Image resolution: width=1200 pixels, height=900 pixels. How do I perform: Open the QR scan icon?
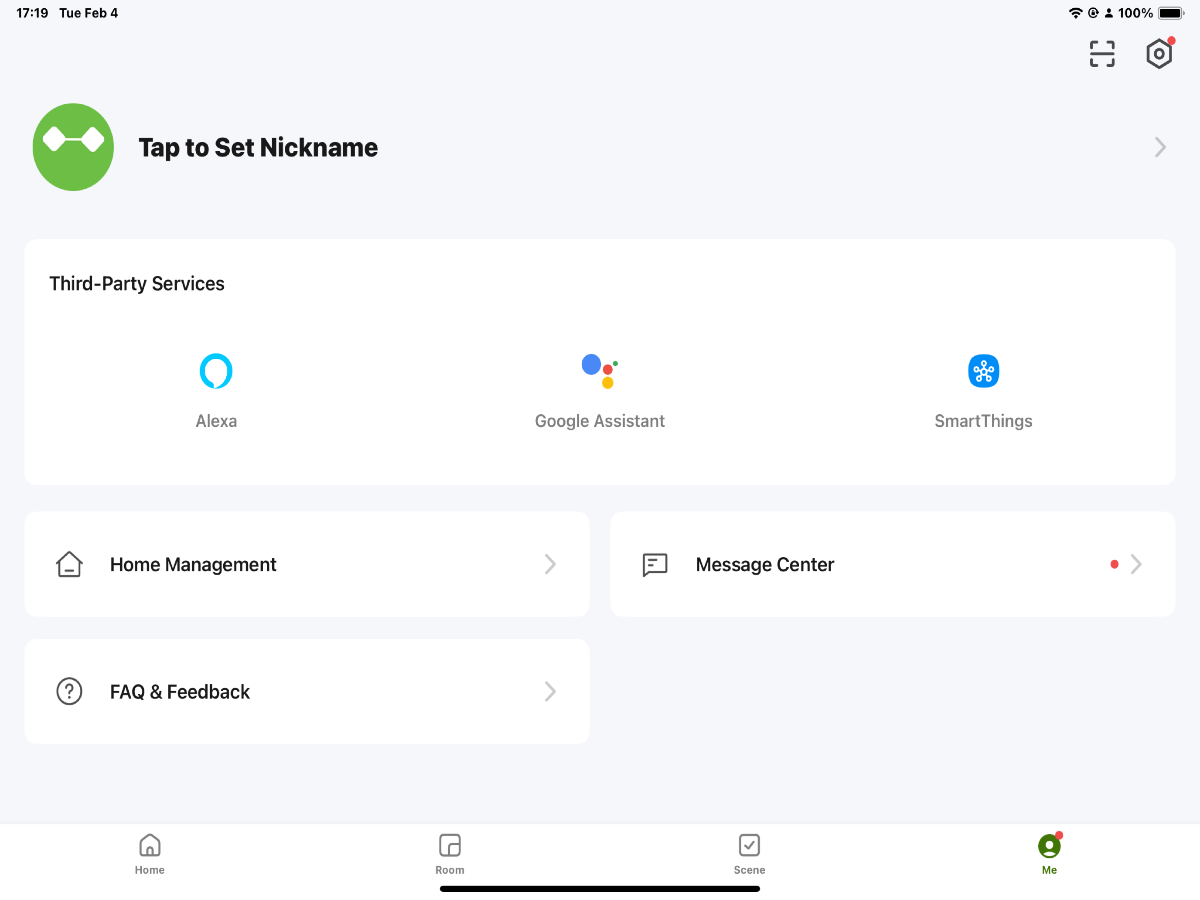pos(1102,54)
